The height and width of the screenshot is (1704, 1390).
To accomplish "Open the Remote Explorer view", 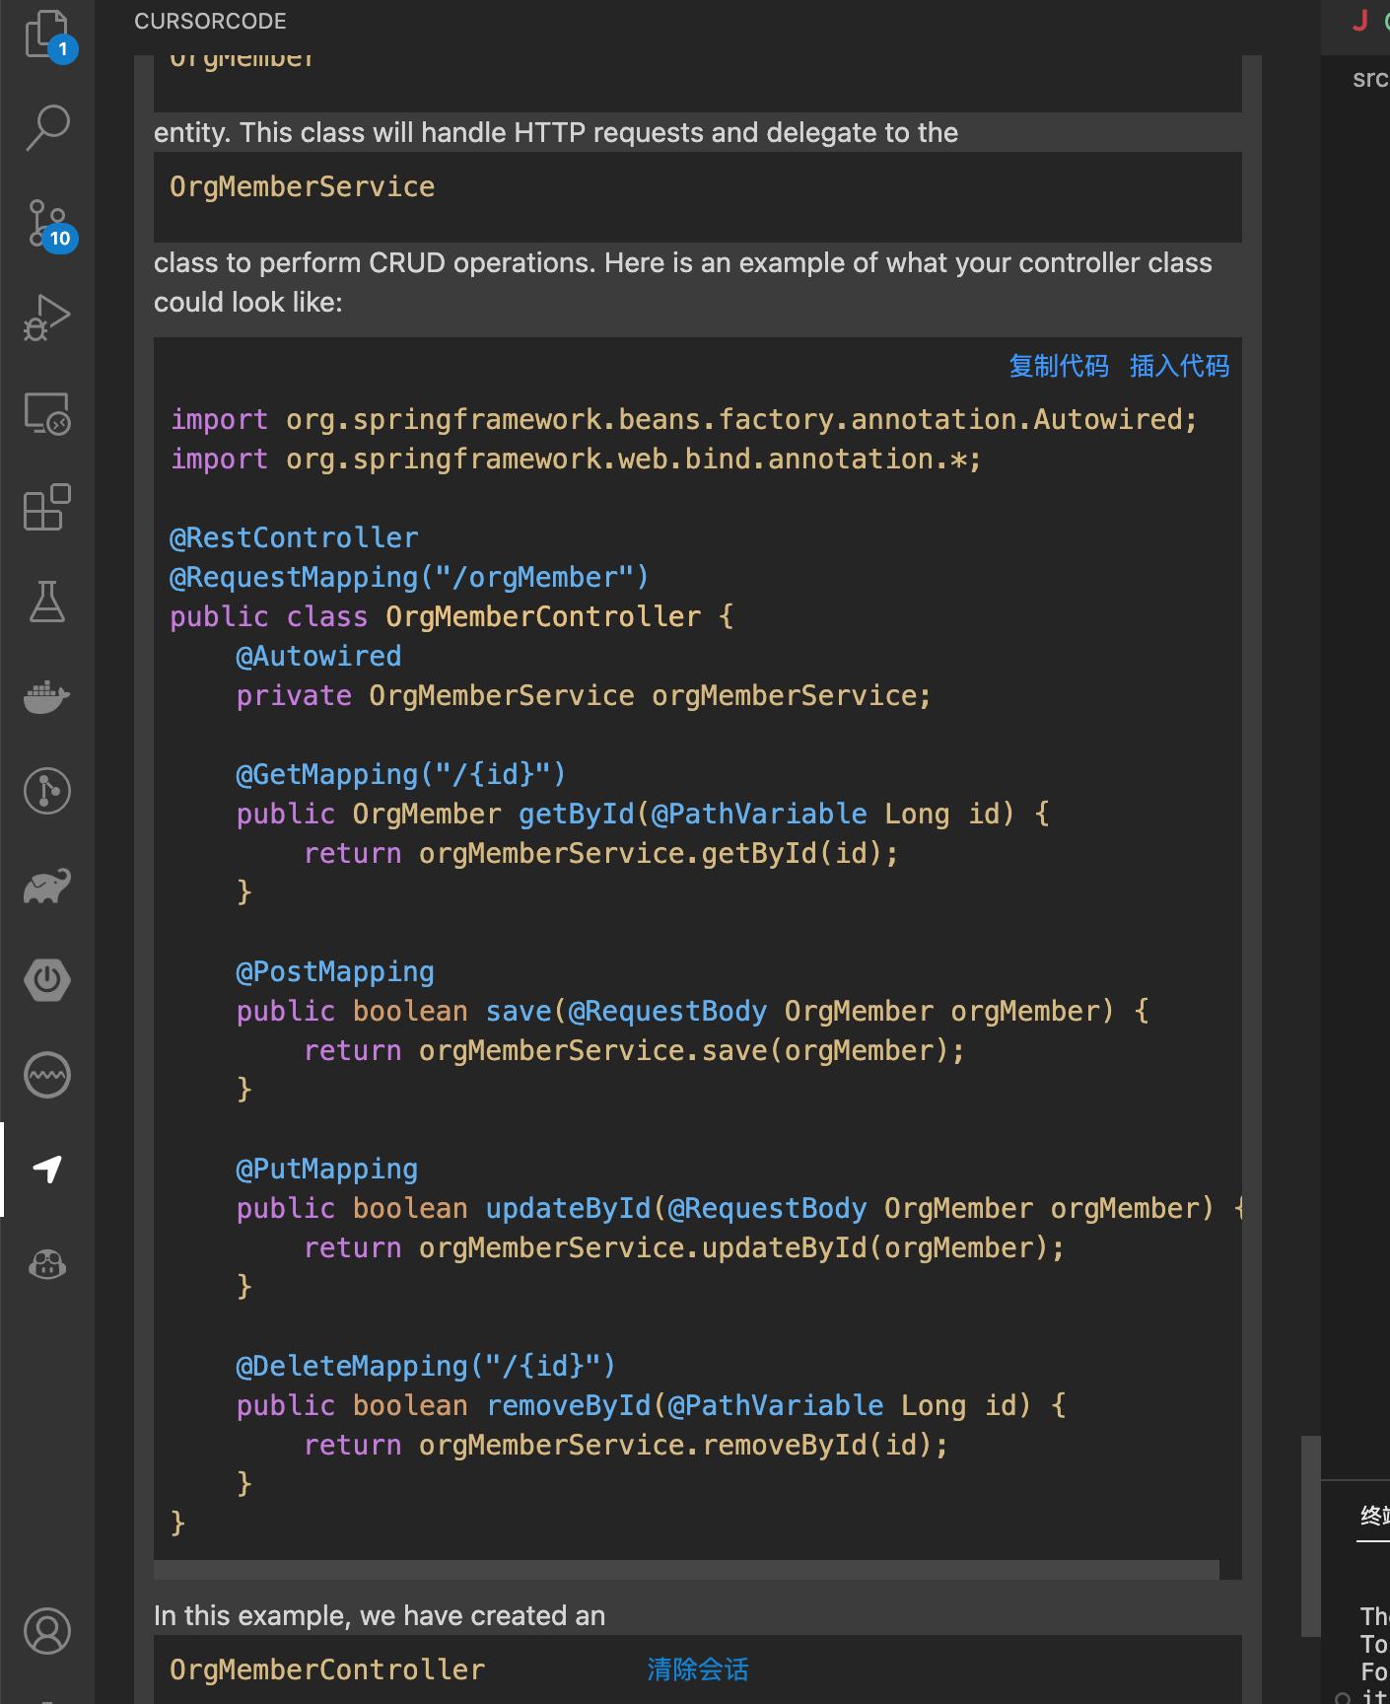I will 46,412.
